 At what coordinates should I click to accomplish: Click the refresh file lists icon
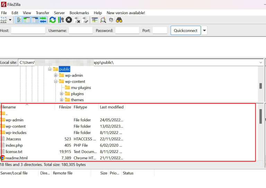pyautogui.click(x=53, y=20)
